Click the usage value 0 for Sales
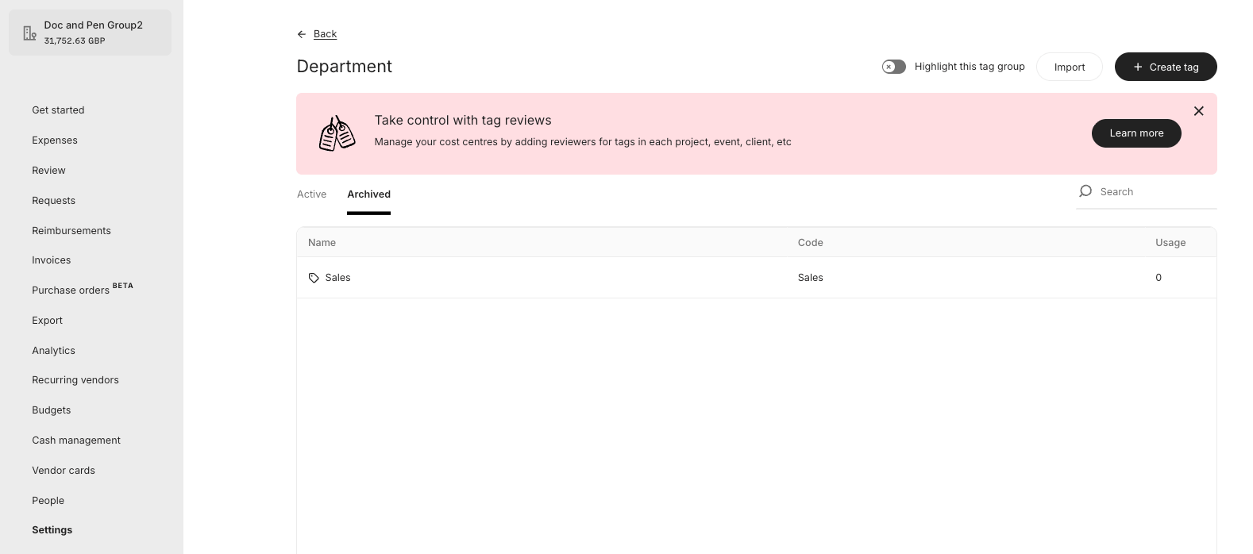 (1159, 278)
